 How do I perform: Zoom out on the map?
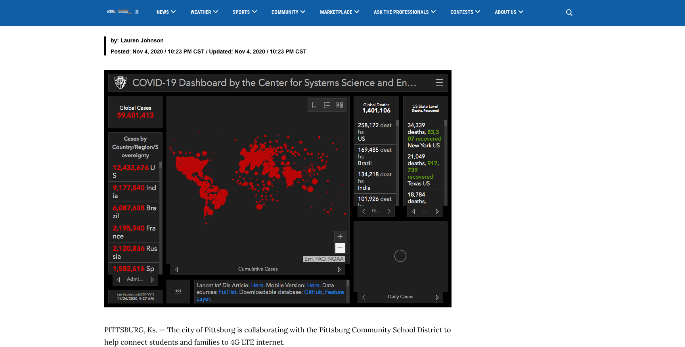click(x=340, y=248)
